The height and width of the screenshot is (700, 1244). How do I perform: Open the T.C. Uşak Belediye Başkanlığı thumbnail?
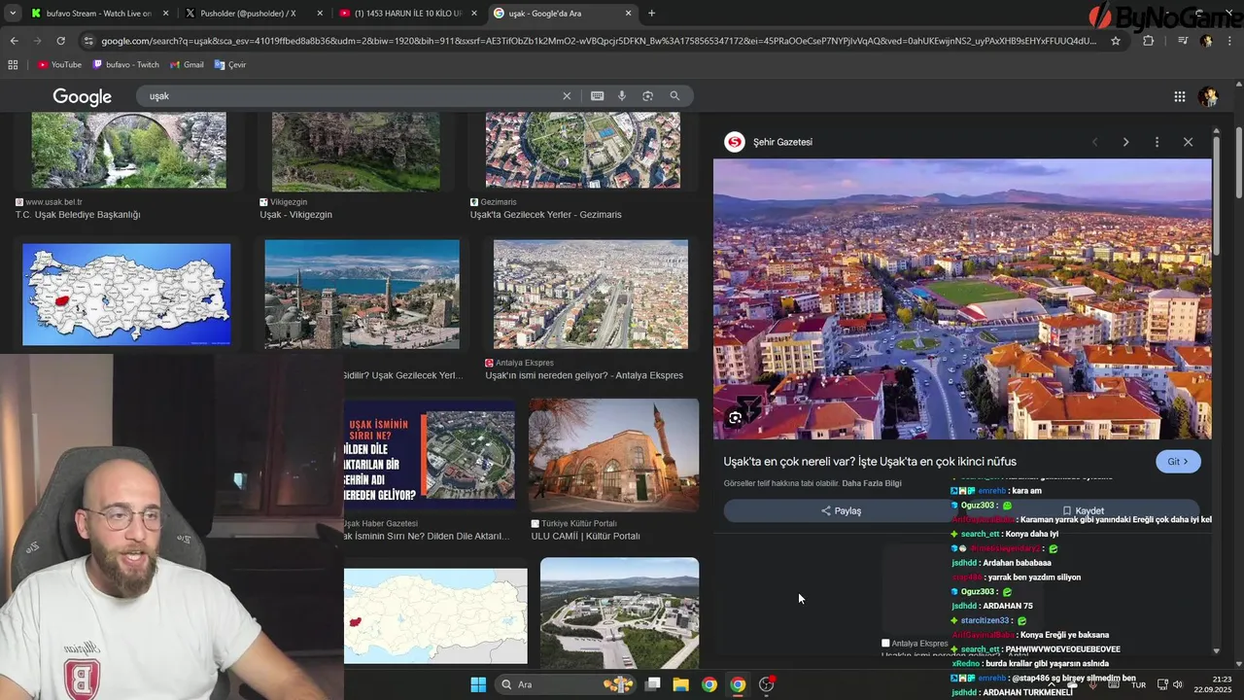128,150
